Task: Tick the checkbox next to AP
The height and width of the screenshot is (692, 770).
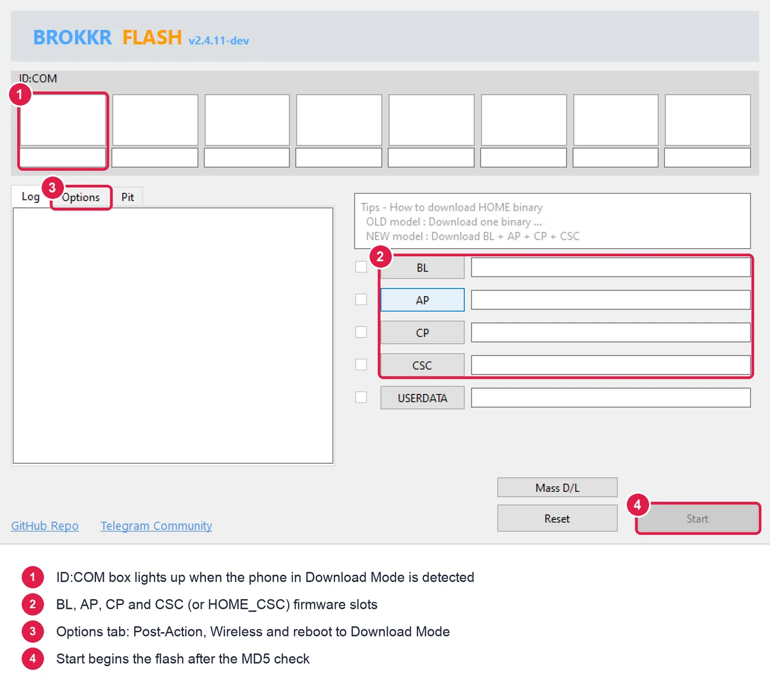Action: pos(361,300)
